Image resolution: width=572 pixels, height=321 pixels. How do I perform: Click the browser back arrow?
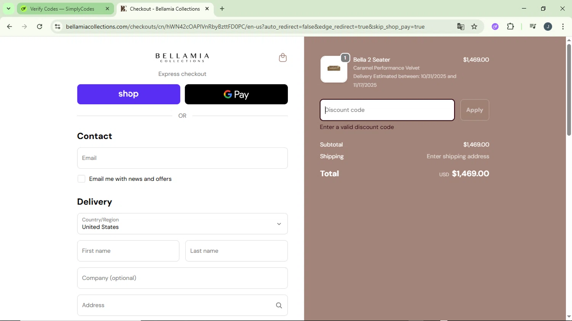[10, 27]
